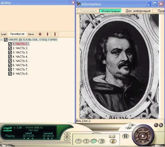165x147 pixels.
Task: Toggle the Cat catalog window button
Action: tap(129, 128)
